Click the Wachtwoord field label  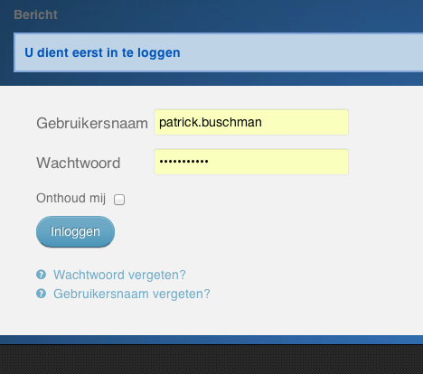pyautogui.click(x=79, y=163)
